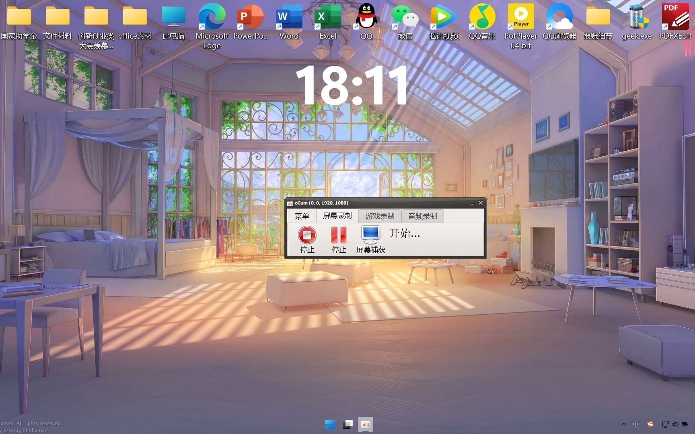Click the network icon in the system tray
The image size is (695, 434).
click(665, 424)
